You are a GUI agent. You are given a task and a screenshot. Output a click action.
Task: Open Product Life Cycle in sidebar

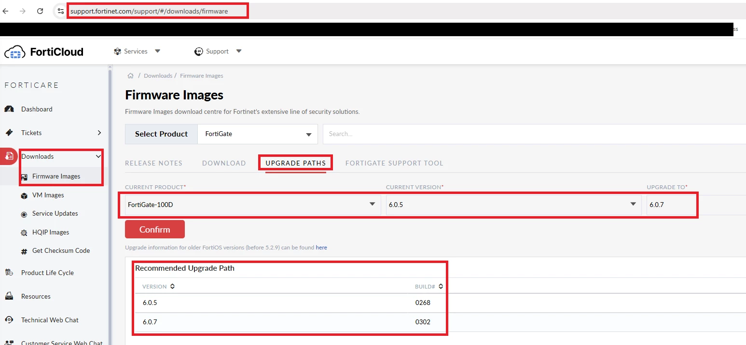47,273
